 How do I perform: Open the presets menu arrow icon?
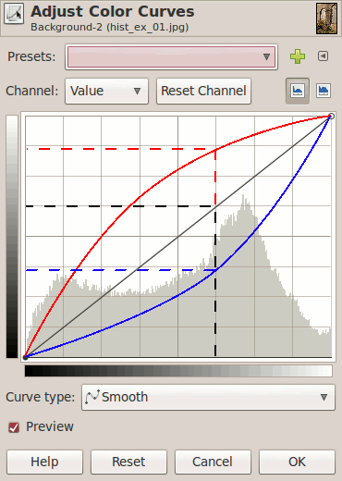[x=323, y=56]
